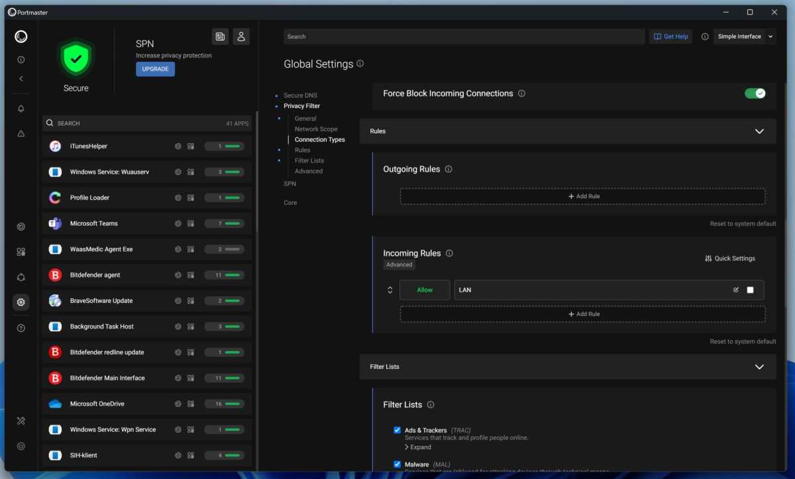Open the apps grid icon in sidebar
This screenshot has width=795, height=479.
click(21, 252)
